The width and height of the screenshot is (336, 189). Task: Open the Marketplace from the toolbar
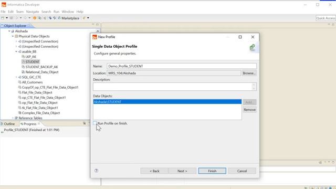point(69,18)
